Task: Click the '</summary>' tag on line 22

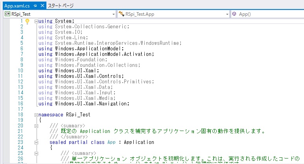Action: [x=74, y=137]
